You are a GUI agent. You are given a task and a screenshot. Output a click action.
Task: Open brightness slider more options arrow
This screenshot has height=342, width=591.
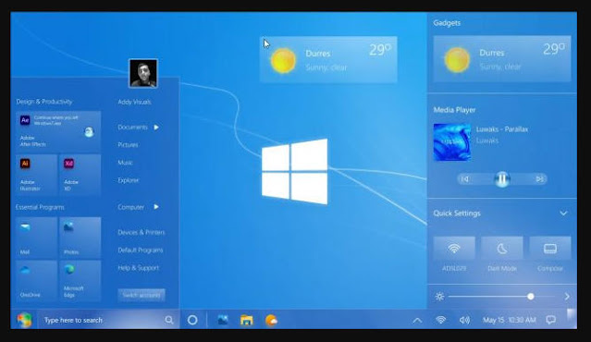tap(567, 297)
